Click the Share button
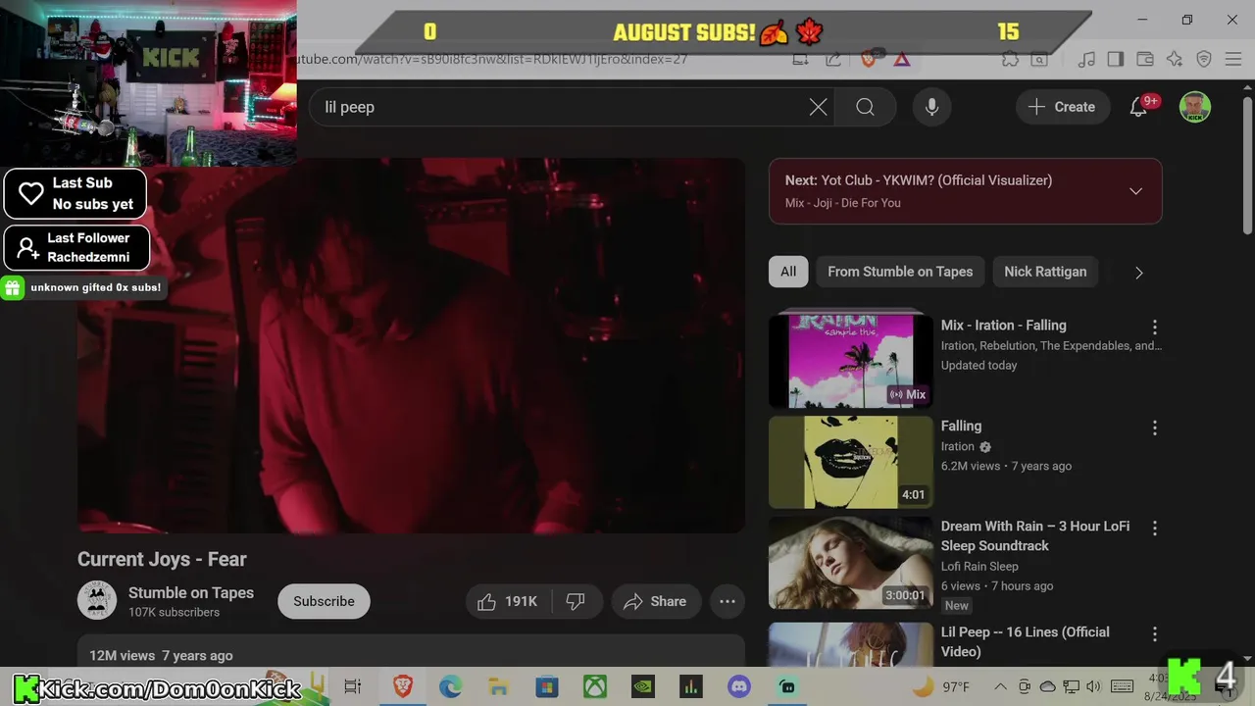The width and height of the screenshot is (1255, 706). click(654, 601)
